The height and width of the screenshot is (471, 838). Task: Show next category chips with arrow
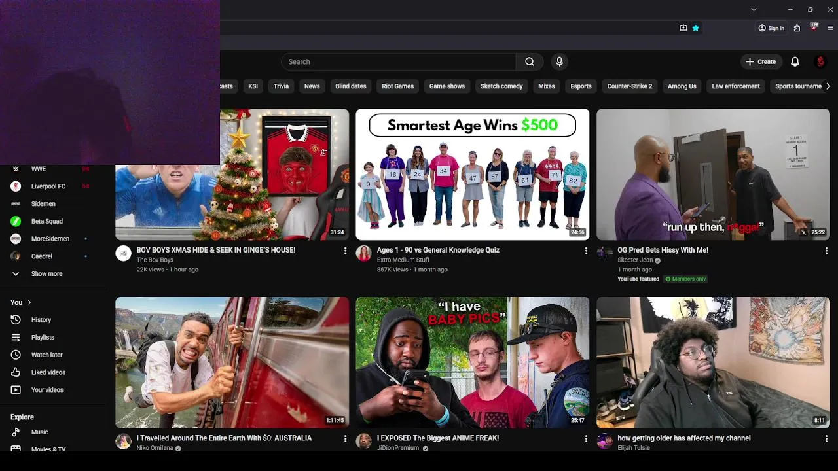click(x=828, y=86)
